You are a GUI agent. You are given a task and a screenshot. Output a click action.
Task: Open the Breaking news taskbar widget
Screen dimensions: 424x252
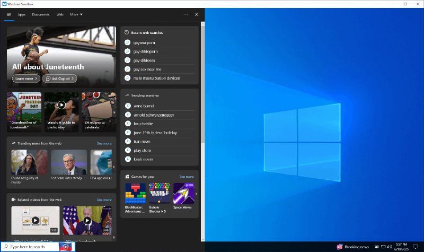click(353, 247)
